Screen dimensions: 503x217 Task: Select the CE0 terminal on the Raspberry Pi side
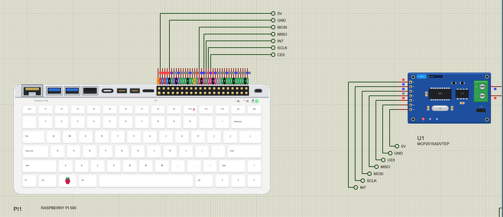(x=273, y=55)
